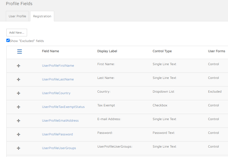Image resolution: width=228 pixels, height=157 pixels.
Task: Click the hamburger menu icon in table header
Action: click(x=19, y=51)
